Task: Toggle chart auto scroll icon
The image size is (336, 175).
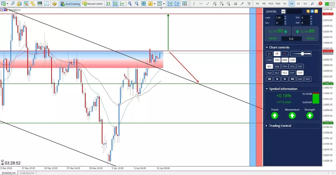Action: tap(170, 4)
